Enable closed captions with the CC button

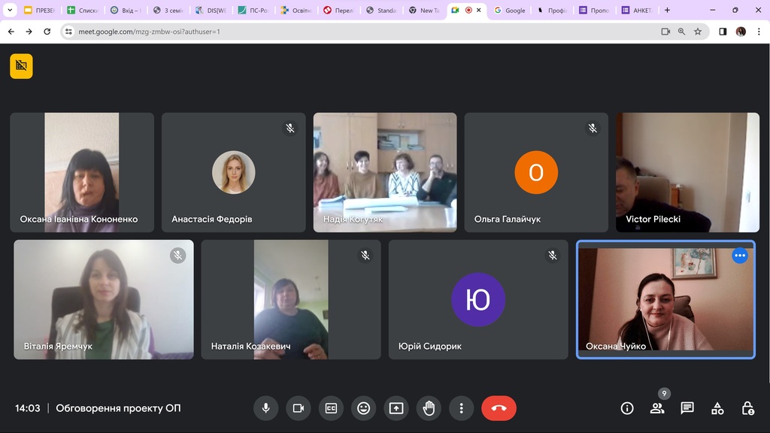coord(331,408)
